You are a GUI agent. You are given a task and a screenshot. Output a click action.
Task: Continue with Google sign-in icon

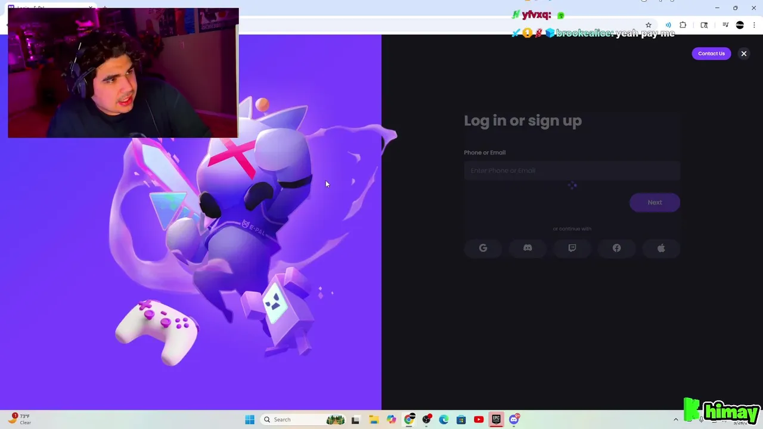click(483, 248)
